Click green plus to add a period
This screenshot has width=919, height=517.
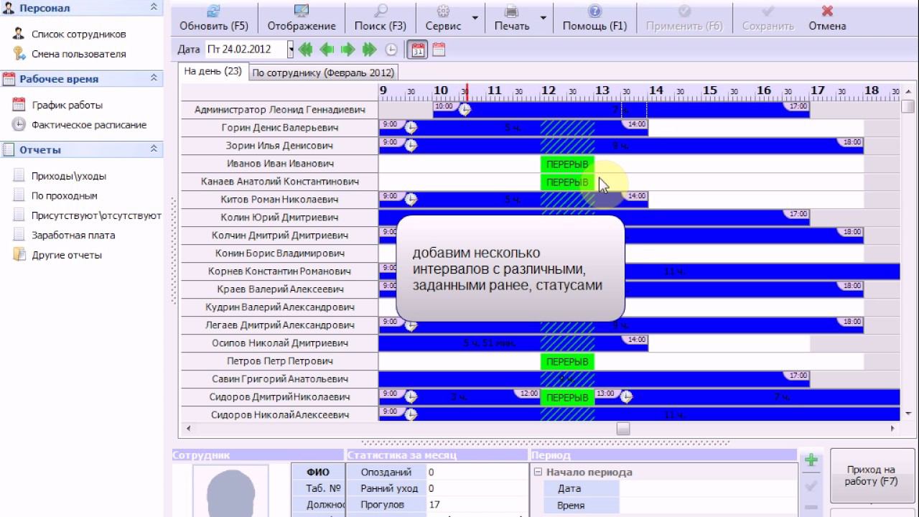click(x=811, y=461)
